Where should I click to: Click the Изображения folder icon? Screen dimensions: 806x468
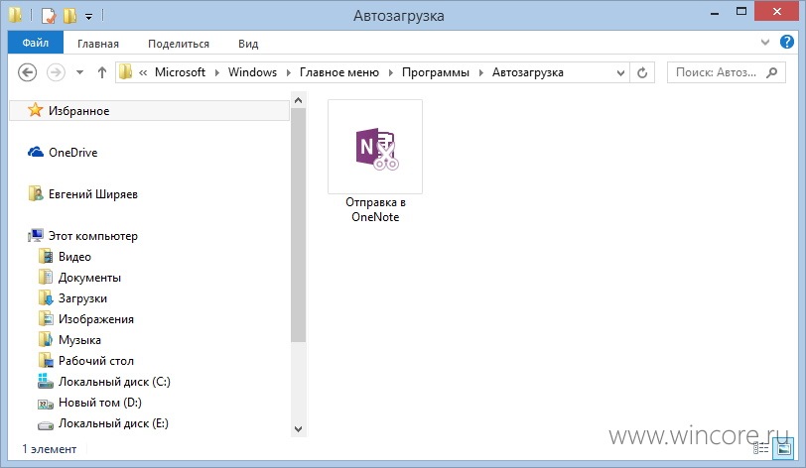click(46, 318)
